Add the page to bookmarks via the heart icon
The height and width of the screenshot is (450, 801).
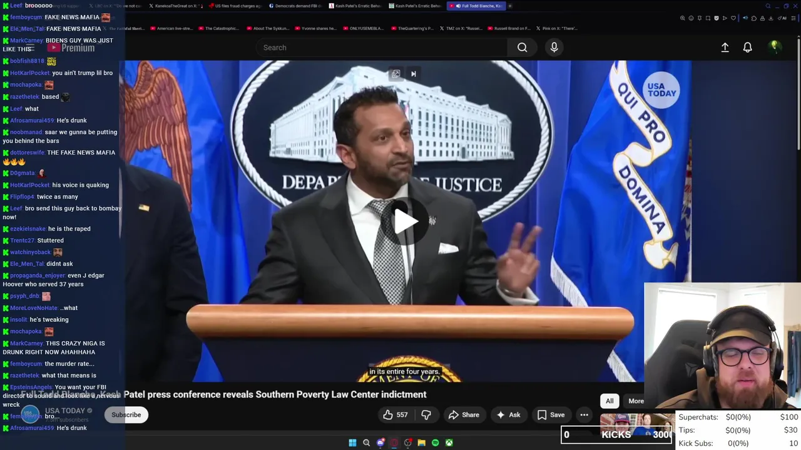[733, 18]
